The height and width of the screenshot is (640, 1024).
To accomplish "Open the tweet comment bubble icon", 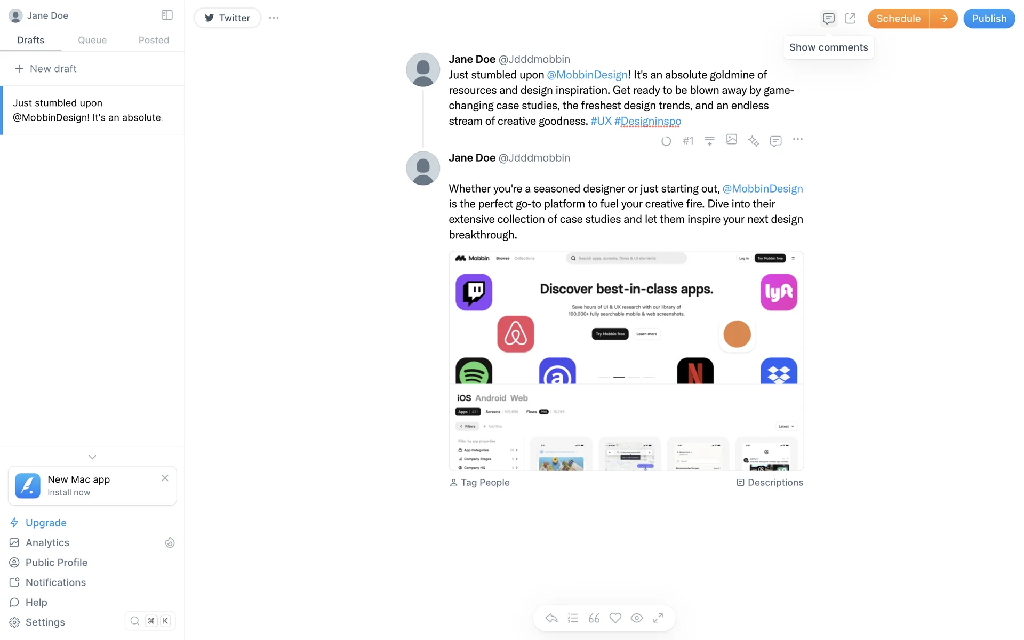I will (775, 141).
